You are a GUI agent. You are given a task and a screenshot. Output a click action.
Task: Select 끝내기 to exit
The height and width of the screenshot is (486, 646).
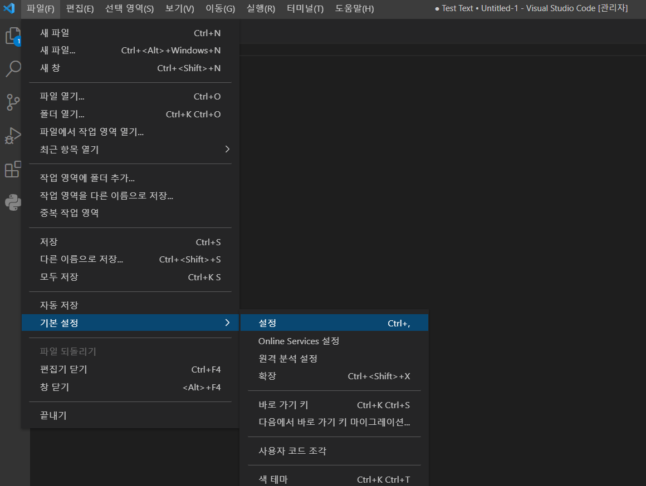(x=130, y=415)
